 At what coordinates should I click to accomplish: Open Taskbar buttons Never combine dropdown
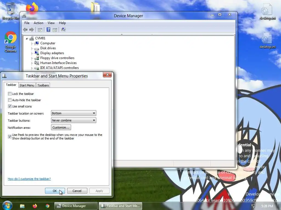[x=74, y=120]
